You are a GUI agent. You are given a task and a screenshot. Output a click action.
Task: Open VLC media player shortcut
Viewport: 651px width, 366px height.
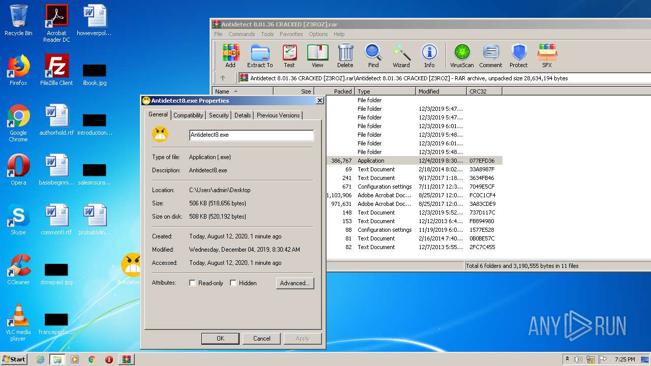click(x=18, y=322)
